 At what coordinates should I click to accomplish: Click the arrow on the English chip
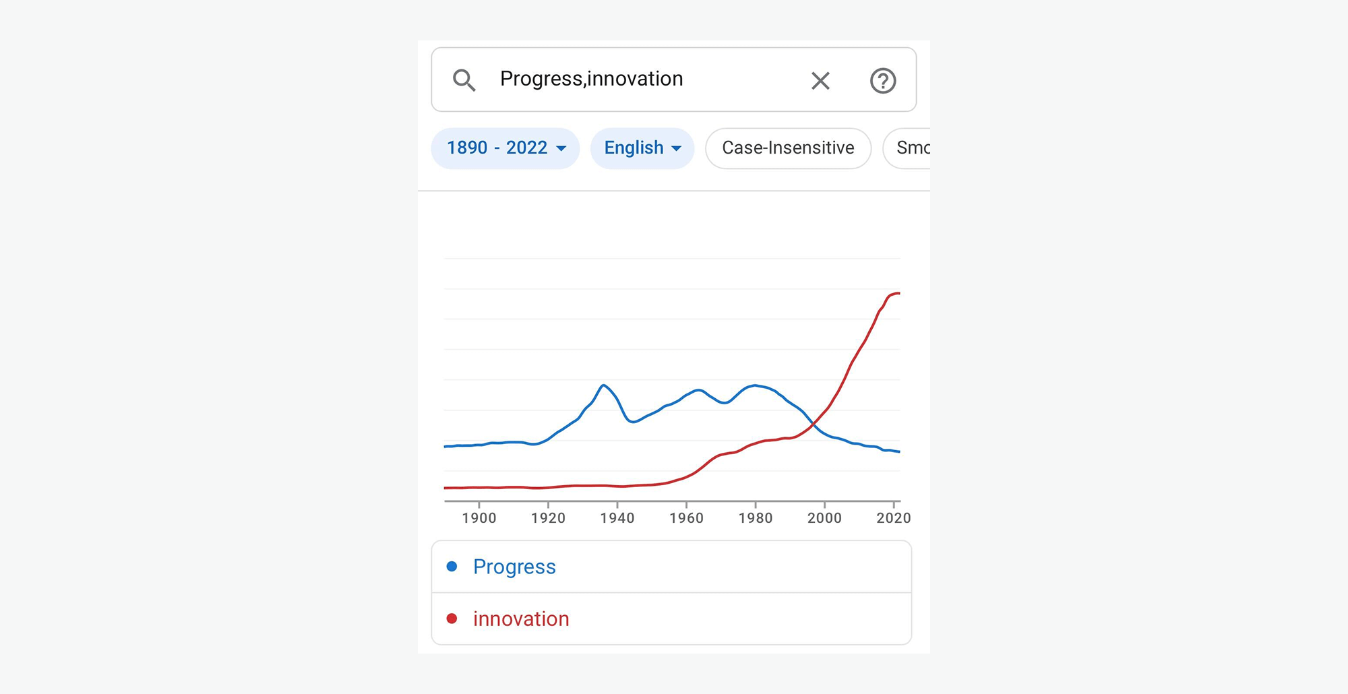click(677, 149)
